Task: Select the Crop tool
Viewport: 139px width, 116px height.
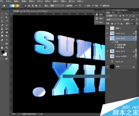Action: coord(2,21)
